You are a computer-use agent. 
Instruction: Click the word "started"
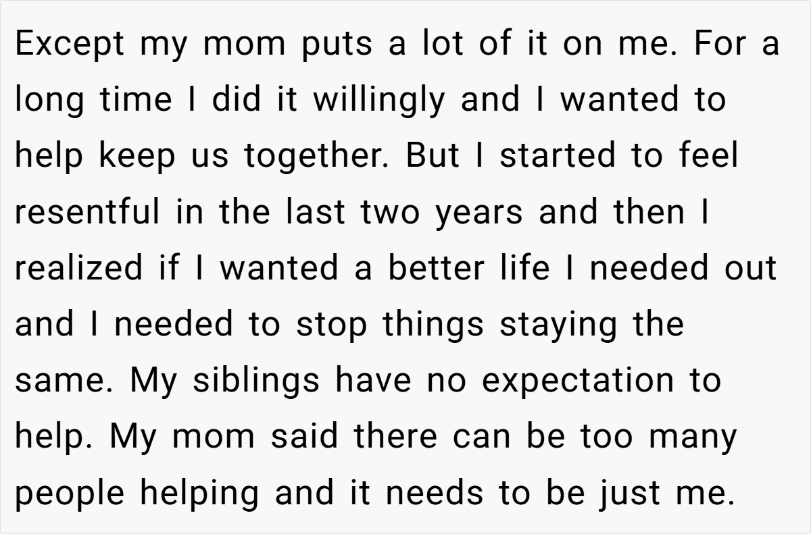(556, 156)
